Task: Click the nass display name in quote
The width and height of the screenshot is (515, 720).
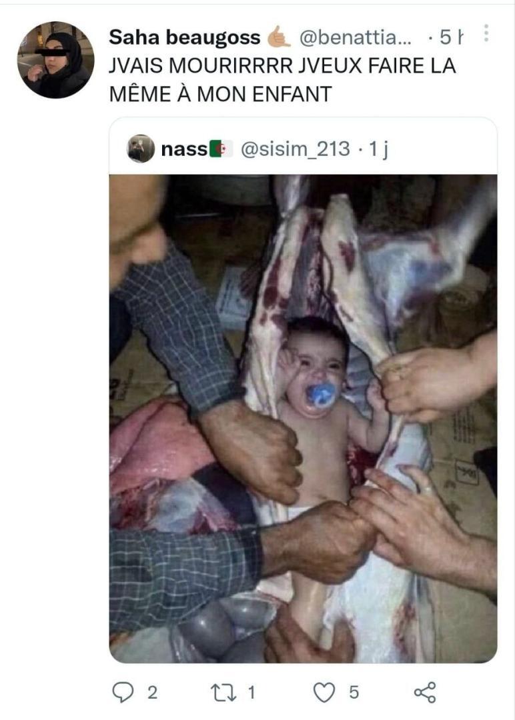Action: coord(184,149)
